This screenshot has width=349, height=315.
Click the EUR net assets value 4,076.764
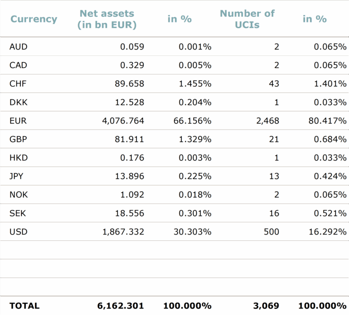pos(123,121)
